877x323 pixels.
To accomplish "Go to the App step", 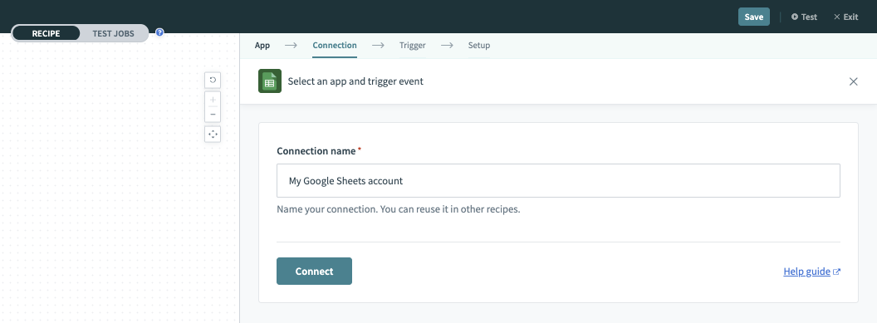I will coord(262,46).
